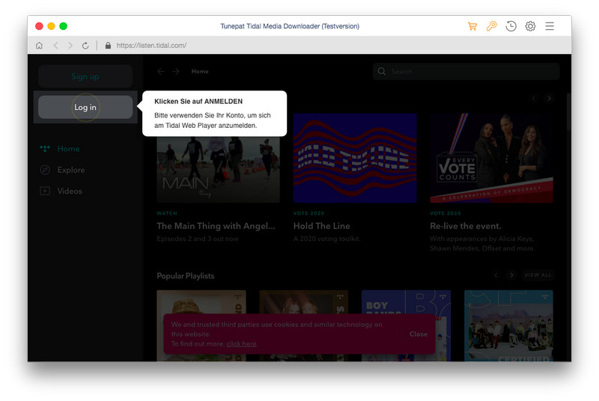599x401 pixels.
Task: Click the 'A 2020 voting toolkit.' subtitle
Action: tap(327, 239)
